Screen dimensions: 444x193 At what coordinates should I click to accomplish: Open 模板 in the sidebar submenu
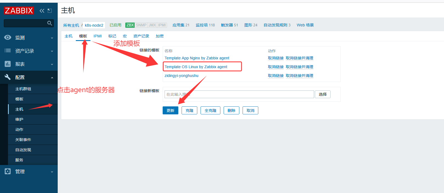tap(33, 99)
